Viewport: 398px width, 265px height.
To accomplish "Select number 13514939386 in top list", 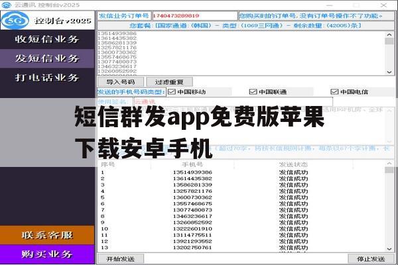I will 117,34.
